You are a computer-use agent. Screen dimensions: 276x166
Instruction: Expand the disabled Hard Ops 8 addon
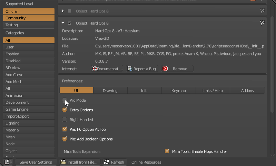pyautogui.click(x=63, y=11)
